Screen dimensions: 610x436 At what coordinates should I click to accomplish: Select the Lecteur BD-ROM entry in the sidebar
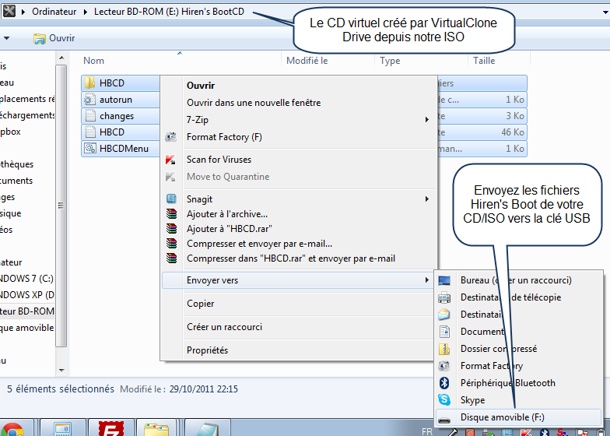coord(26,311)
